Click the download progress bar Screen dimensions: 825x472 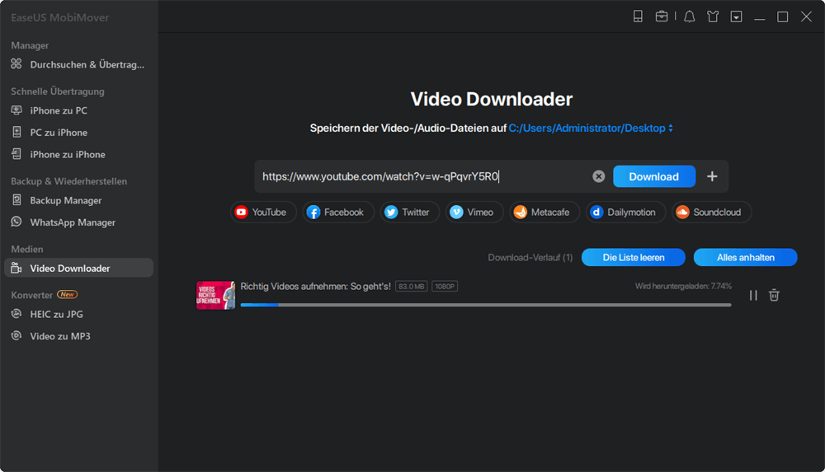(486, 305)
